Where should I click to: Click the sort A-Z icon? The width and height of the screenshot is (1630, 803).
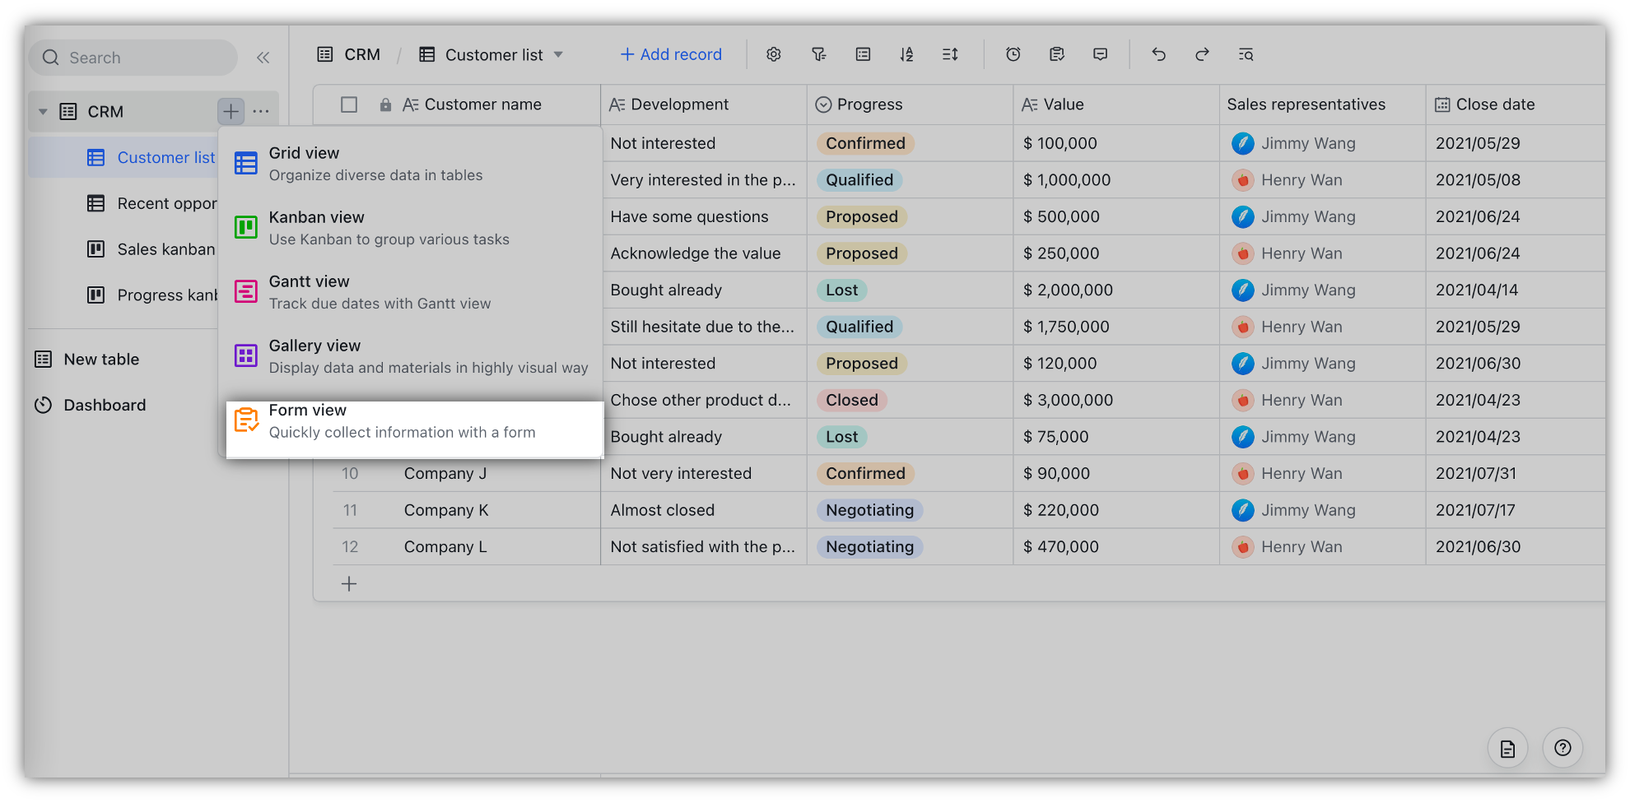click(906, 54)
